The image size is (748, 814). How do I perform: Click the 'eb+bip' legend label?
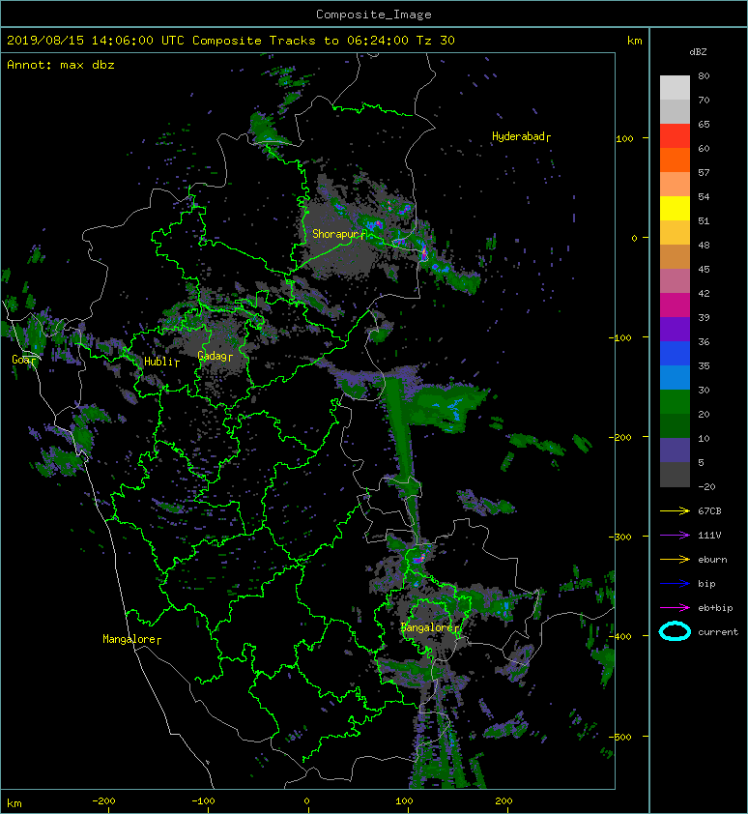pyautogui.click(x=715, y=608)
